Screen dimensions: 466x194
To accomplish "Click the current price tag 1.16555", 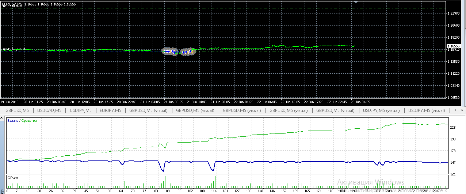I will (x=455, y=46).
